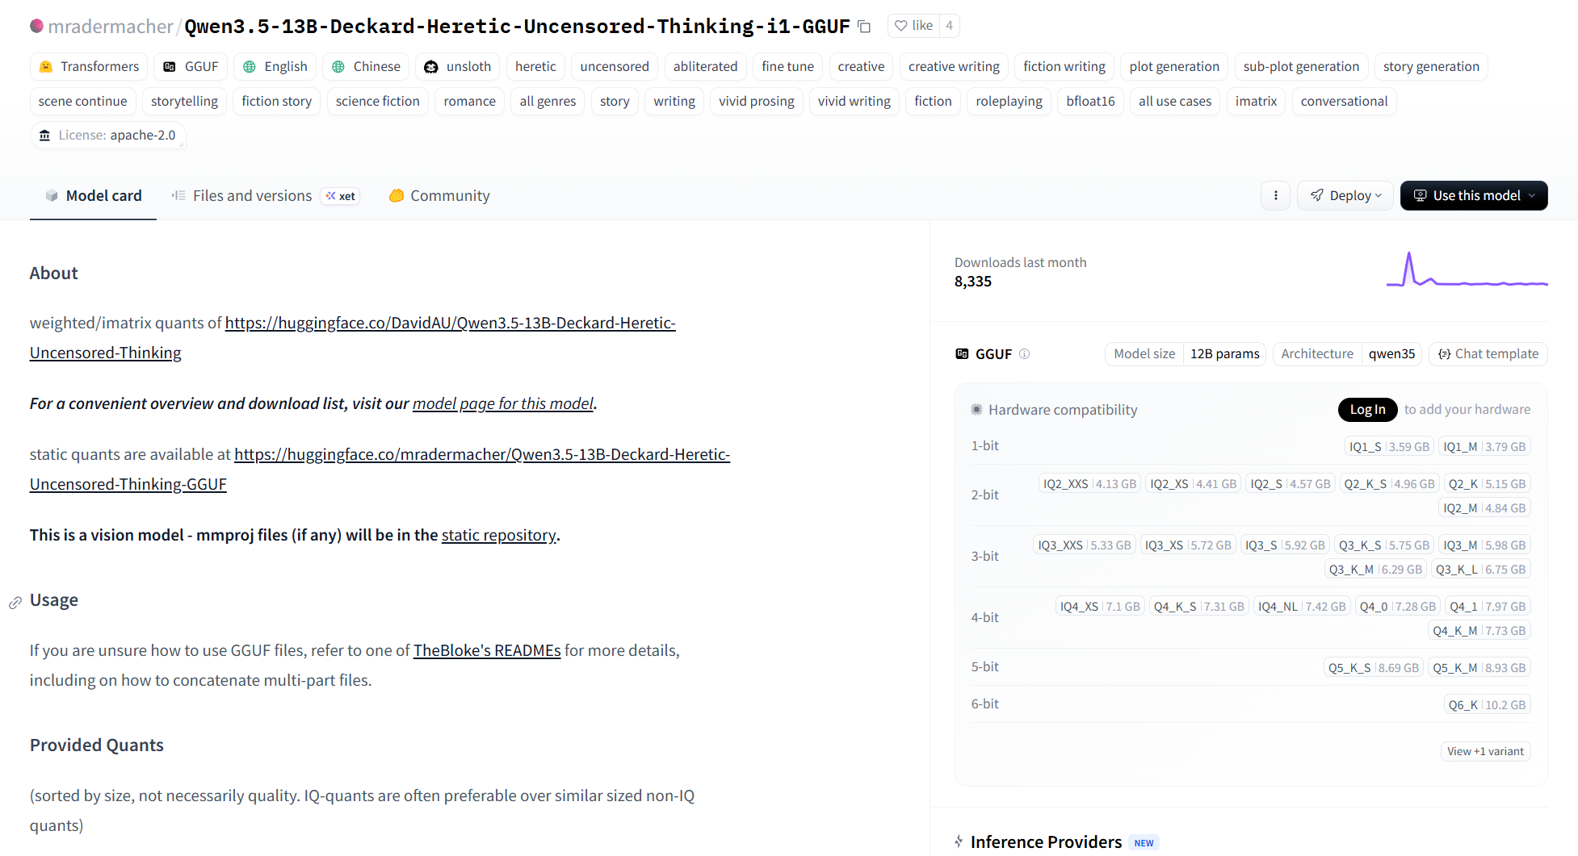Select the Q4_K_M 7.73 GB quant

pyautogui.click(x=1479, y=631)
